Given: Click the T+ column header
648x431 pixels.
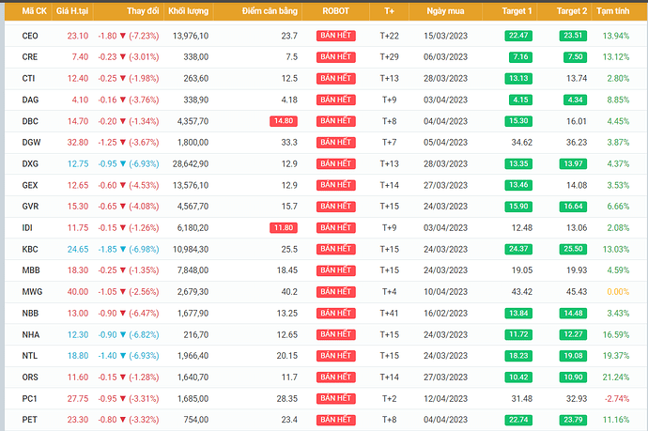Looking at the screenshot, I should pos(389,11).
